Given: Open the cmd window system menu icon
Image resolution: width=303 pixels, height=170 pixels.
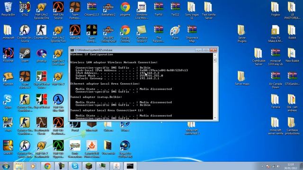Looking at the screenshot, I should pos(72,50).
